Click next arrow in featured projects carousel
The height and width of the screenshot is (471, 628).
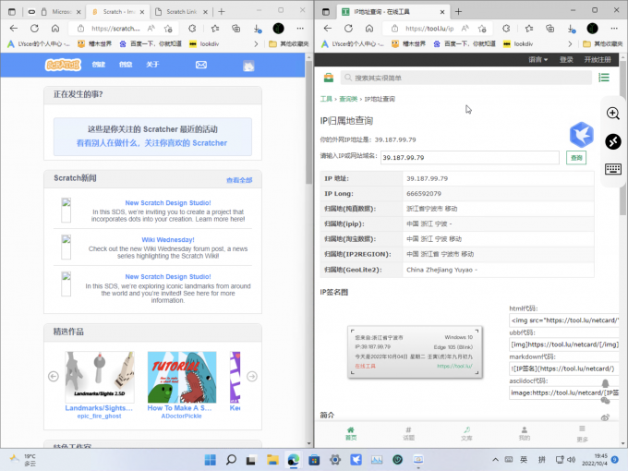(252, 376)
